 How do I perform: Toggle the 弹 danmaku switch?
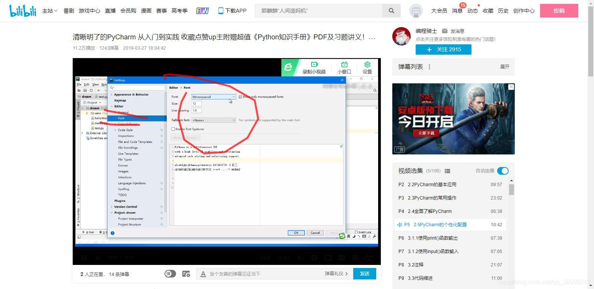tap(170, 274)
